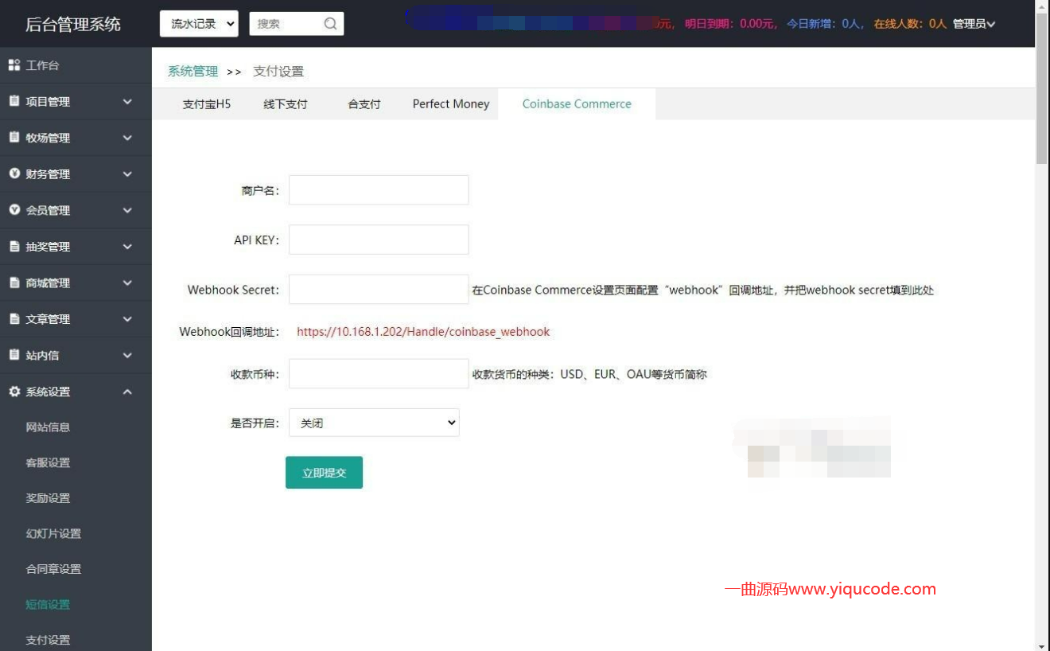Image resolution: width=1050 pixels, height=651 pixels.
Task: Click the 今日新增 status text
Action: point(826,24)
